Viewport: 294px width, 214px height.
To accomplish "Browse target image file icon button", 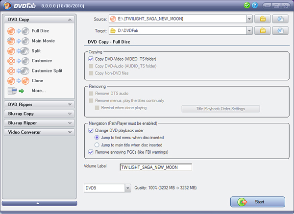I will pyautogui.click(x=280, y=30).
